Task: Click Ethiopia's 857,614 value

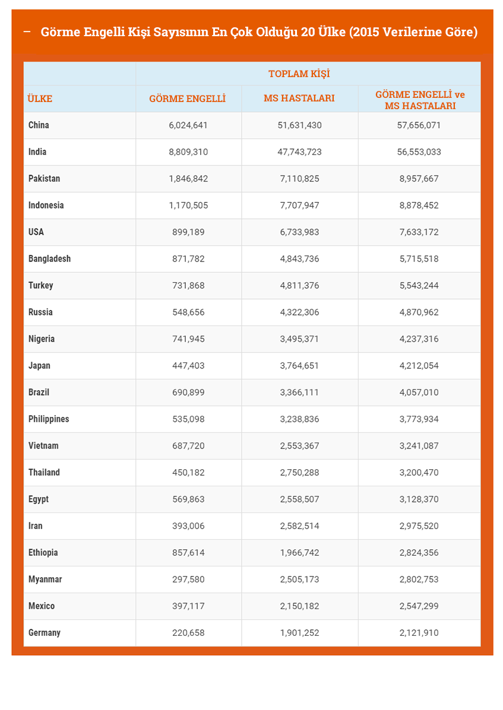Action: (x=188, y=552)
